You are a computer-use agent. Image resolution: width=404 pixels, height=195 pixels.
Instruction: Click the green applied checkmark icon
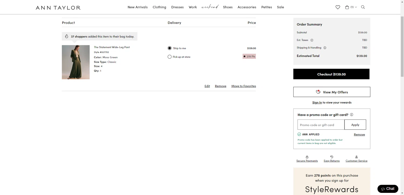(x=299, y=134)
